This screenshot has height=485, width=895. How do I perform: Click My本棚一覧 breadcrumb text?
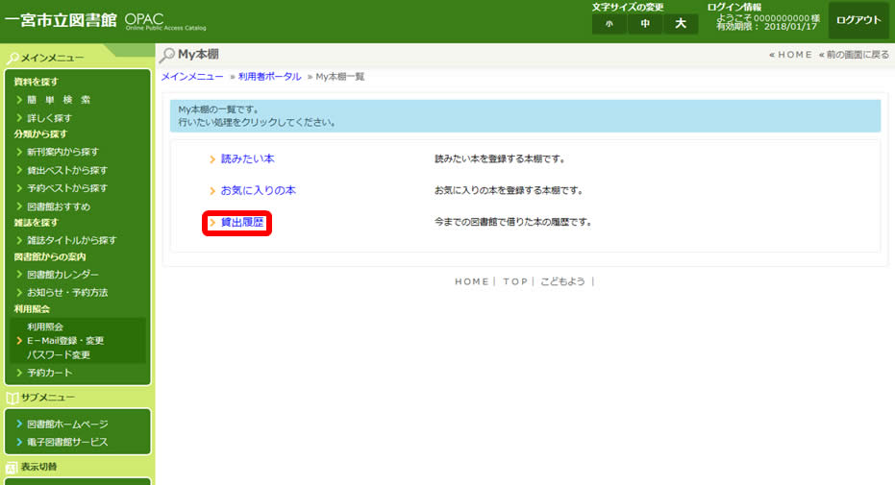(x=340, y=77)
